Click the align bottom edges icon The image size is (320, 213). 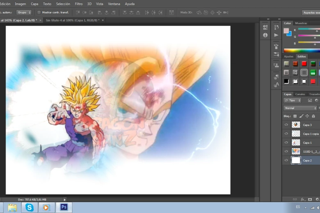pyautogui.click(x=91, y=12)
